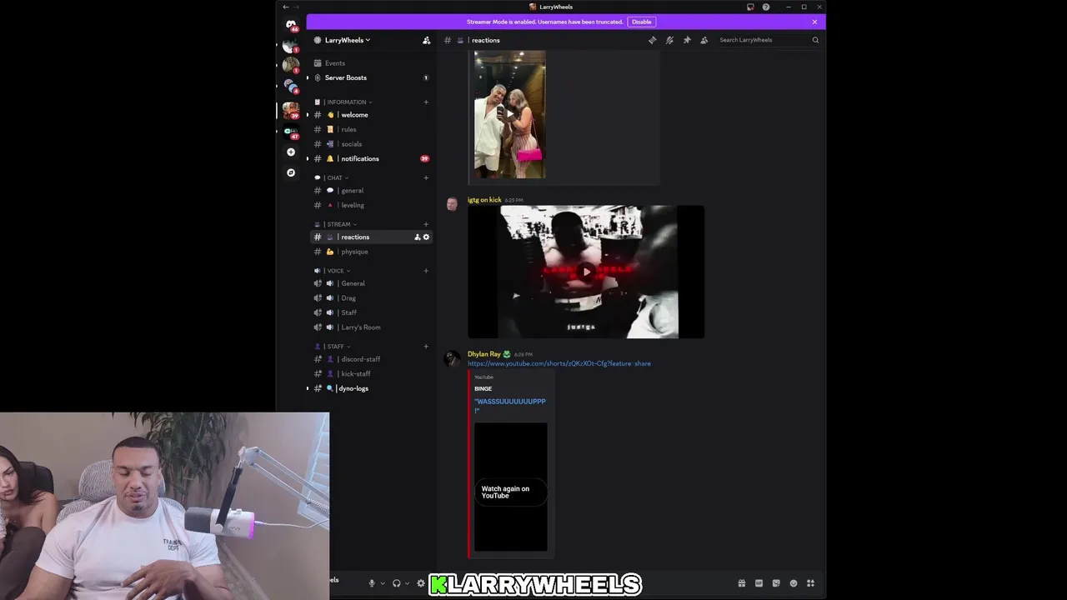
Task: Toggle the member list icon
Action: click(x=704, y=40)
